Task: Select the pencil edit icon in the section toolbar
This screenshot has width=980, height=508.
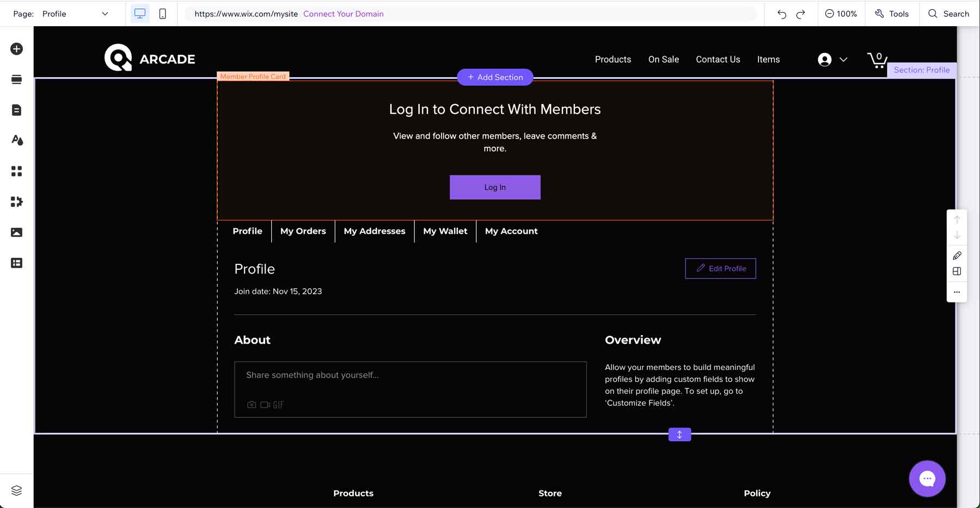Action: (x=957, y=255)
